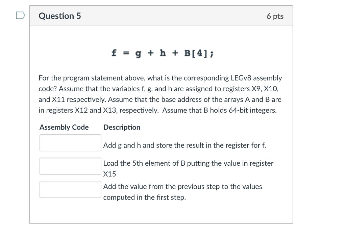The height and width of the screenshot is (233, 346).
Task: Click the description 'Add g and h and store the result'
Action: [184, 145]
